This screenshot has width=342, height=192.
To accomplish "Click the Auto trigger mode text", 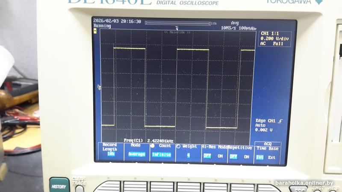I will click(x=260, y=125).
